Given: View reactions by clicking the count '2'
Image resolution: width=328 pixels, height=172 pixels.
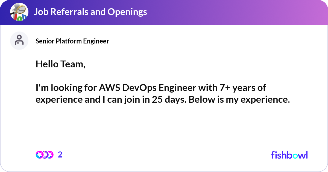Looking at the screenshot, I should [60, 154].
